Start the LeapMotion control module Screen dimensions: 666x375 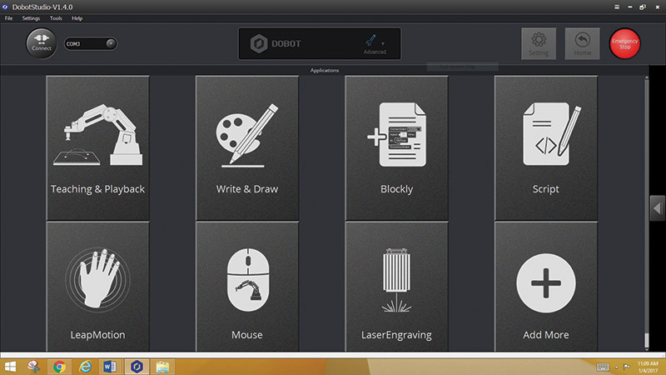[x=97, y=287]
